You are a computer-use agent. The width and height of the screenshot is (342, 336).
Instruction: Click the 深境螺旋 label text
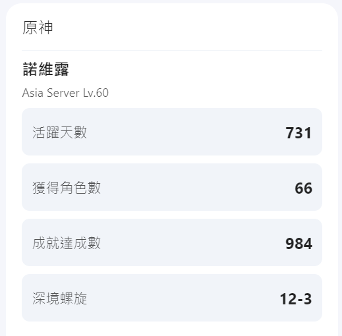point(59,298)
